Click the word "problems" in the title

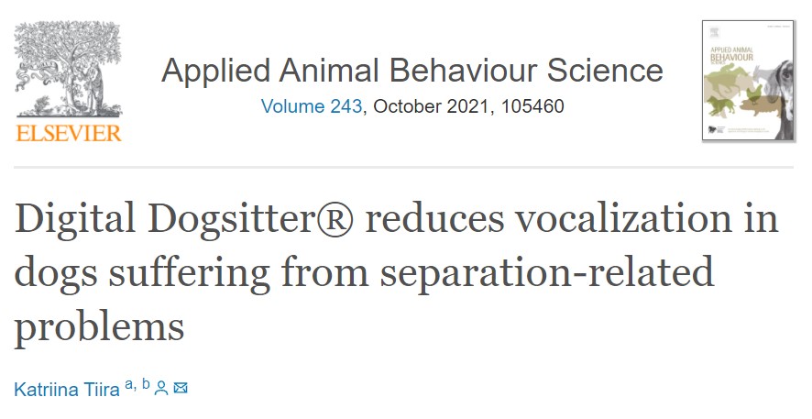99,324
